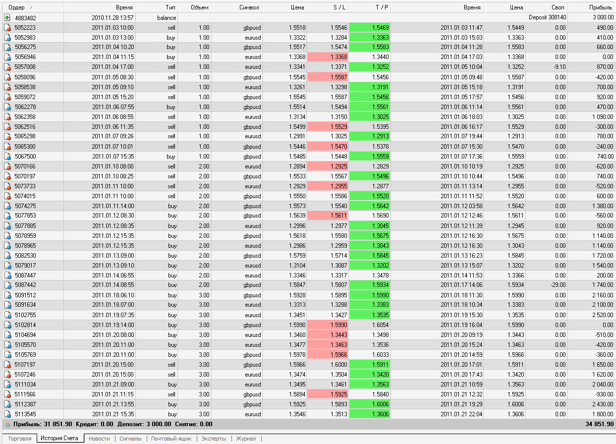Click the profit value 2 520.00
616x444 pixels.
[x=602, y=315]
